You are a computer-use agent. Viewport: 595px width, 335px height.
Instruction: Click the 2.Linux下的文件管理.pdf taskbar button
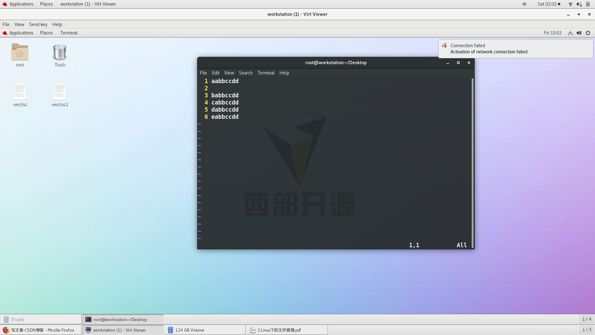(286, 330)
